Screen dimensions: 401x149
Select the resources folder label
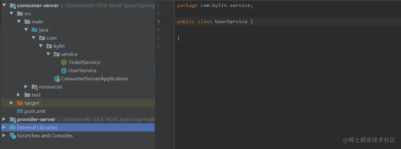click(x=51, y=87)
